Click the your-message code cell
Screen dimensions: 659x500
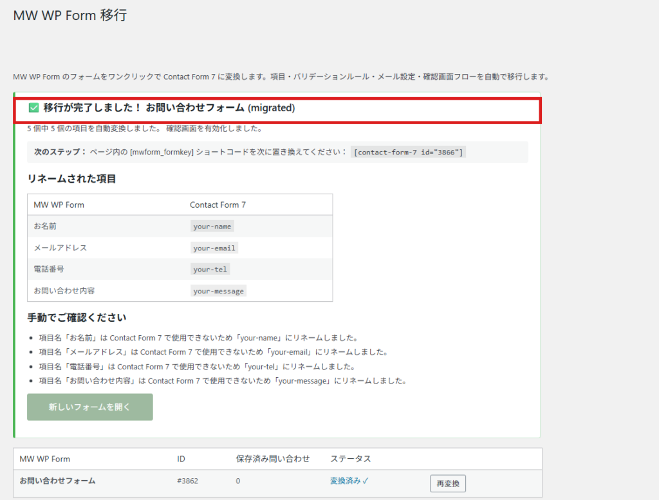tap(219, 291)
